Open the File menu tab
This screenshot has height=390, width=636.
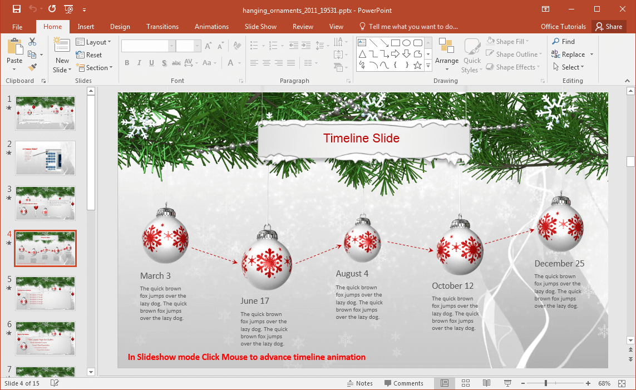(17, 27)
